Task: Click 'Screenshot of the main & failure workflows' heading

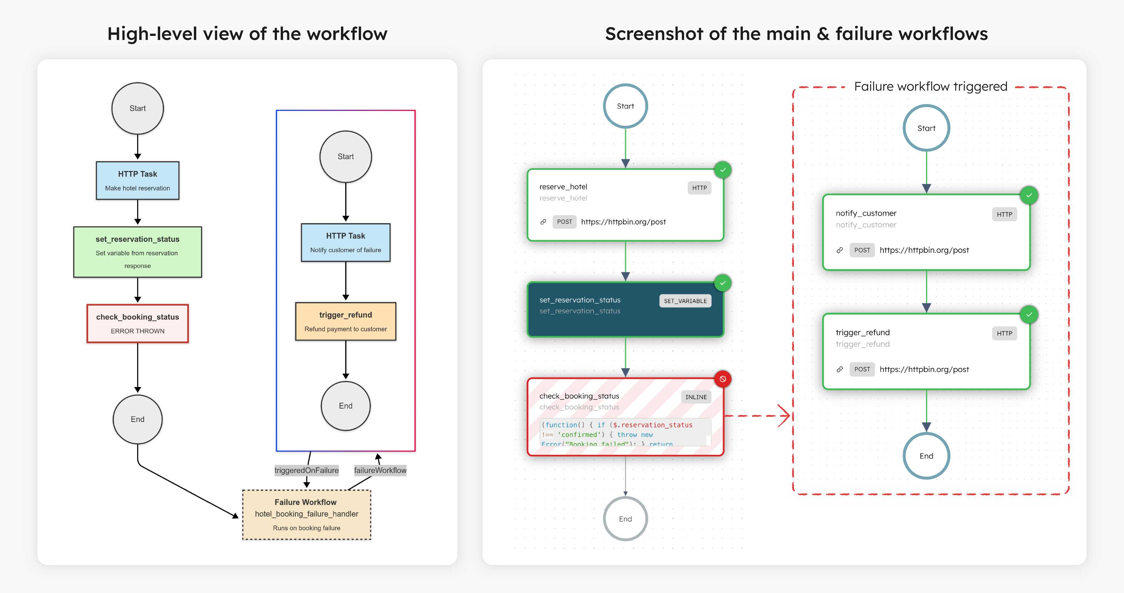Action: [796, 34]
